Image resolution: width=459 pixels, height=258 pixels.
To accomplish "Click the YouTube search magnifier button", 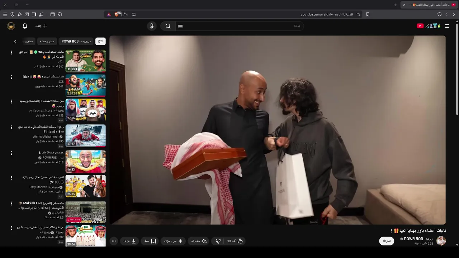I will pyautogui.click(x=168, y=26).
